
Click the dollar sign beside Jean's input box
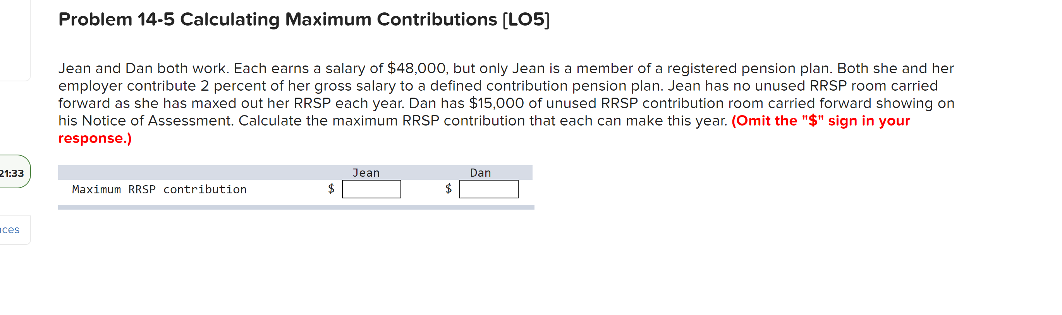(x=331, y=188)
